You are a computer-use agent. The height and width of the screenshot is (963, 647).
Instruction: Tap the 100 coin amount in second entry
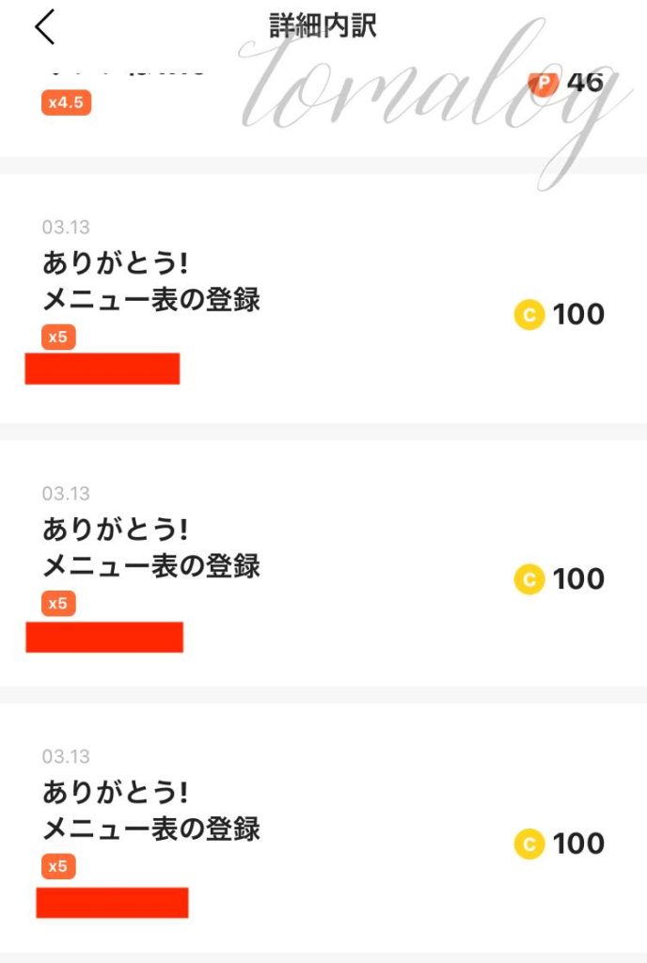(578, 579)
